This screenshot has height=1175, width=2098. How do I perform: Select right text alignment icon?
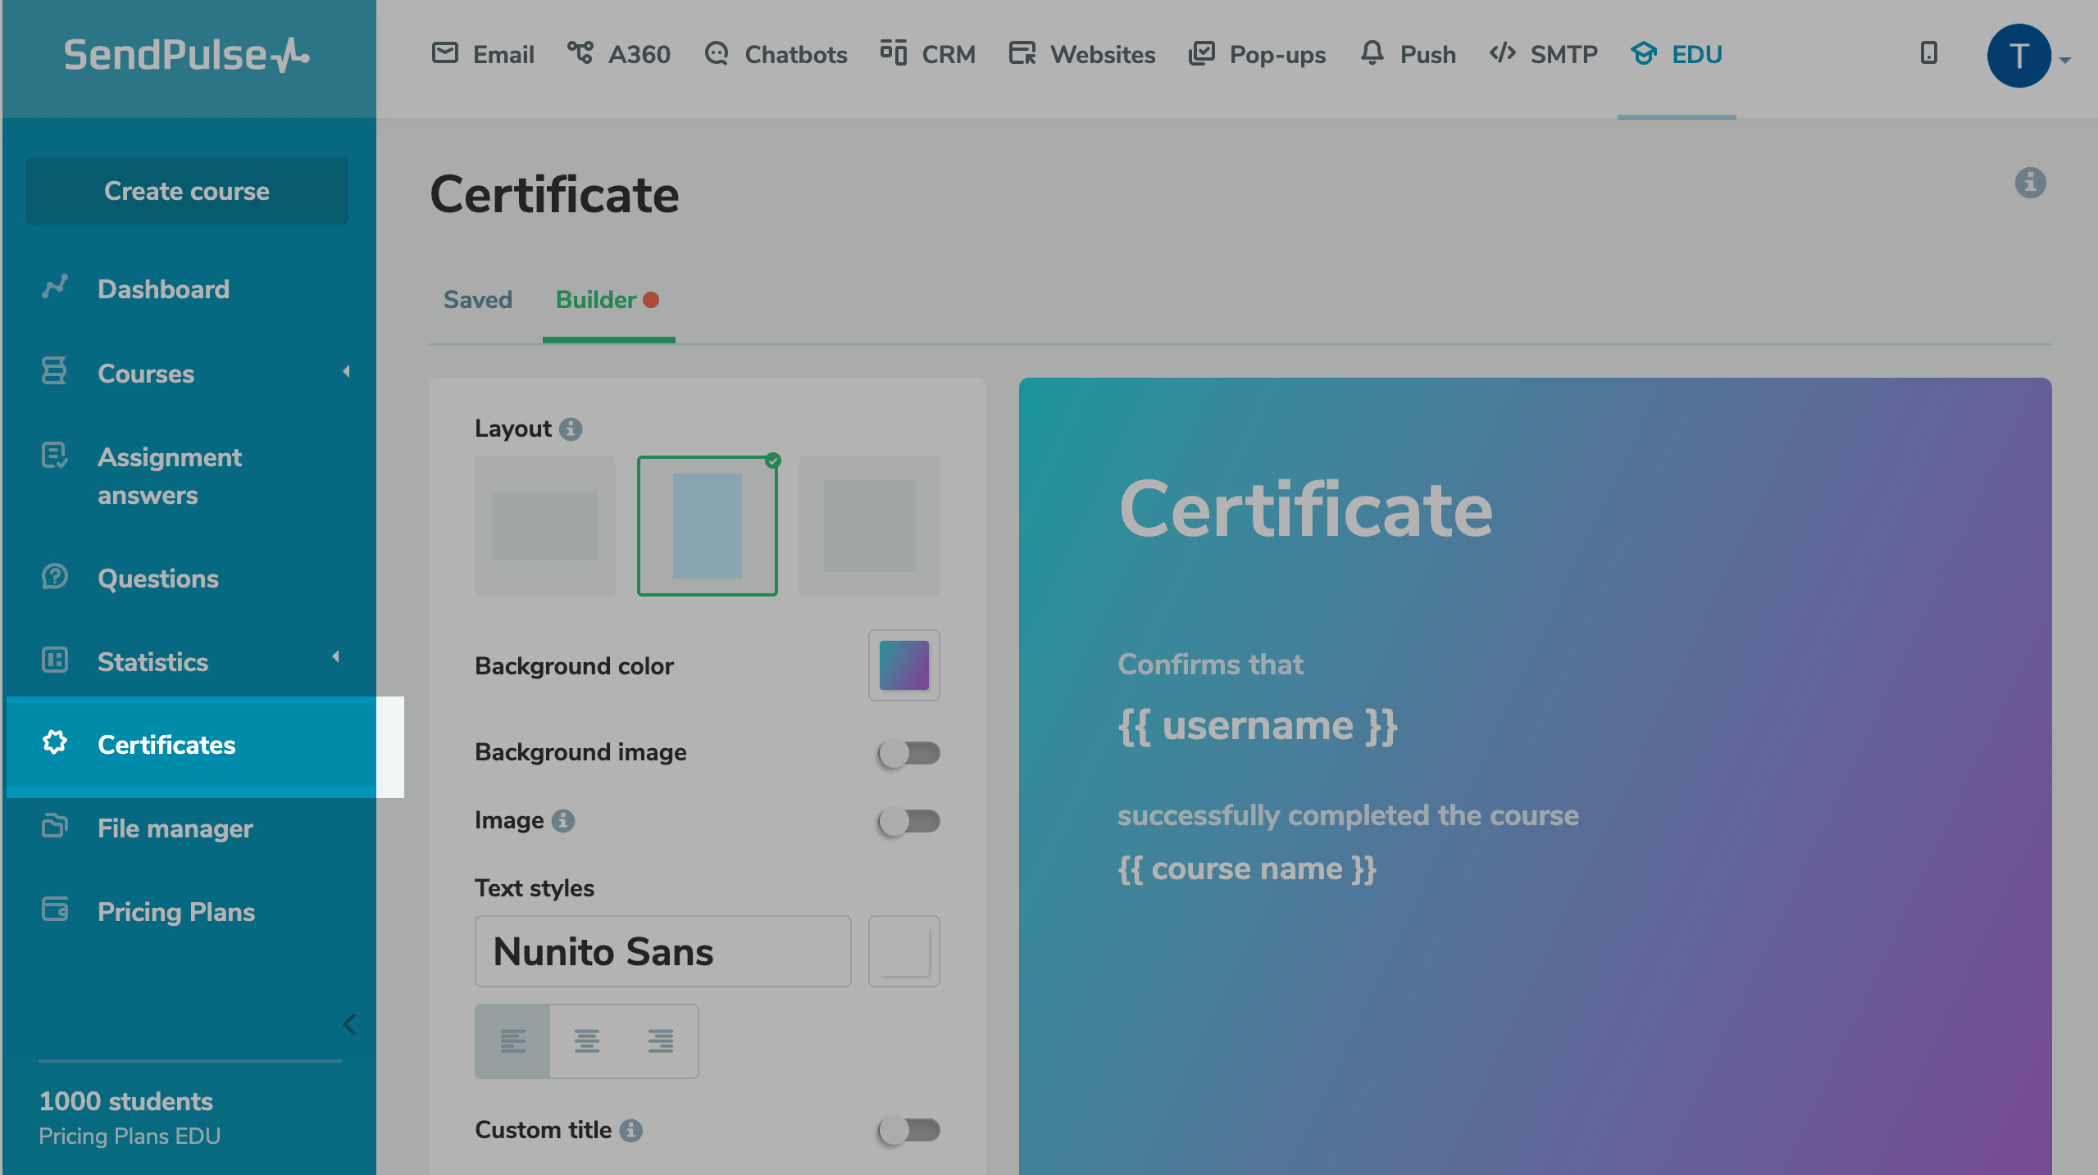pos(661,1041)
